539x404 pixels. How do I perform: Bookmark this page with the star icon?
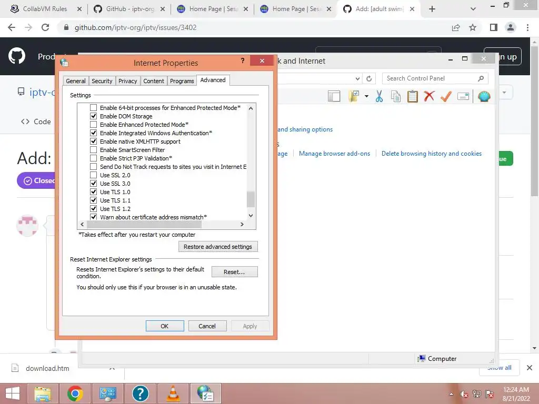click(473, 27)
